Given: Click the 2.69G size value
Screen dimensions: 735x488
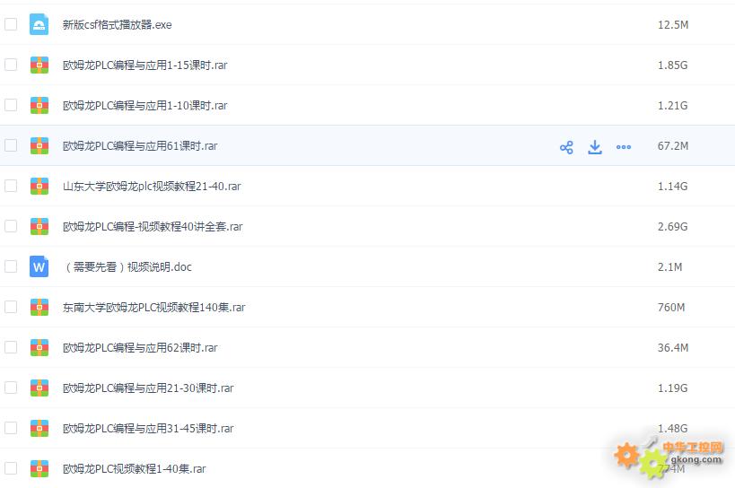Looking at the screenshot, I should tap(673, 227).
